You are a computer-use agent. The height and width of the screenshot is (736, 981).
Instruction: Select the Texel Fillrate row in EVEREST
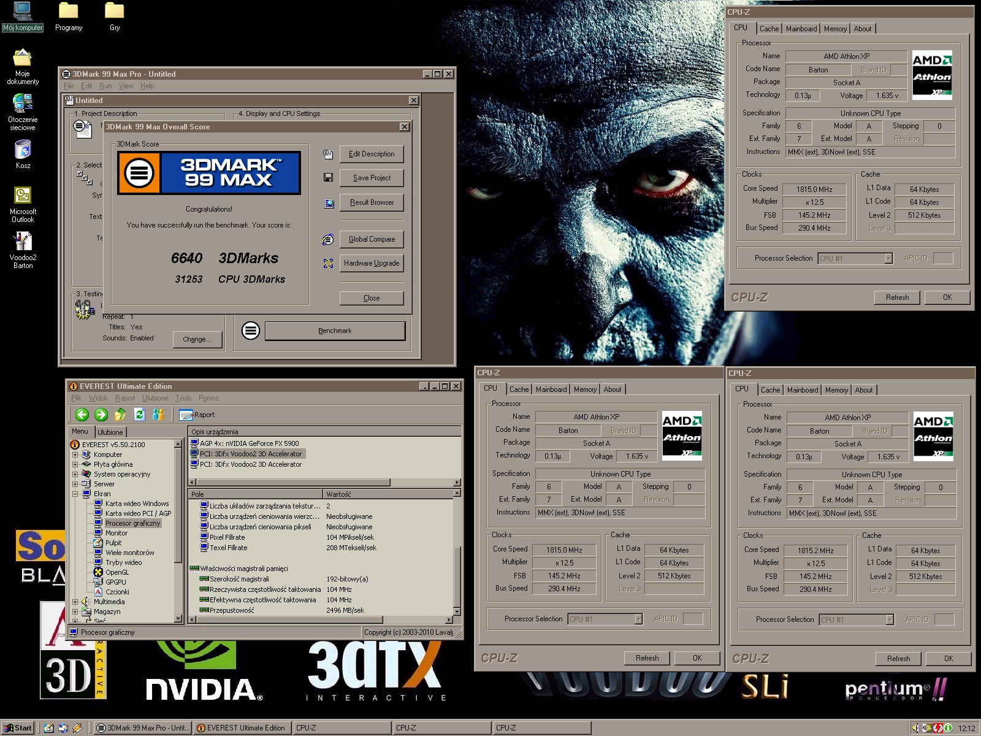(x=228, y=548)
